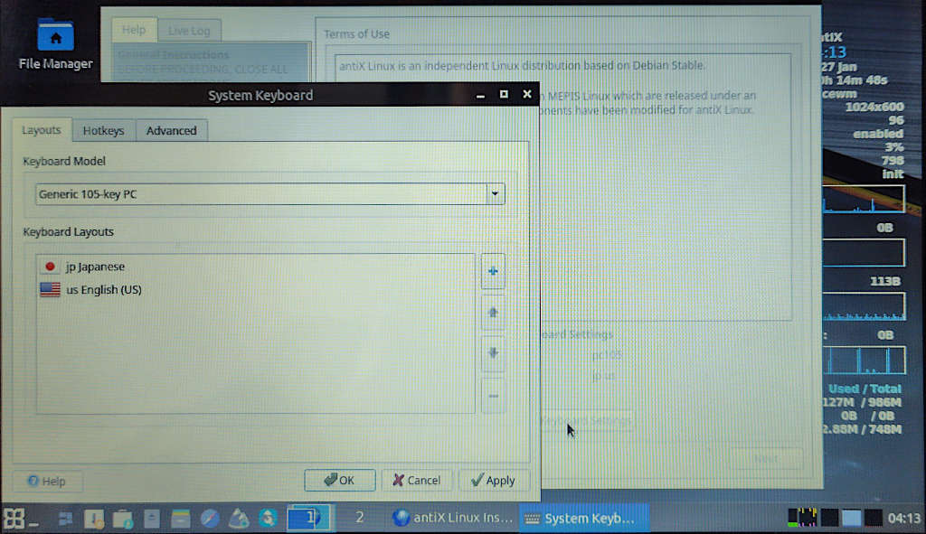Click the Cancel button
The height and width of the screenshot is (534, 926).
[x=417, y=480]
